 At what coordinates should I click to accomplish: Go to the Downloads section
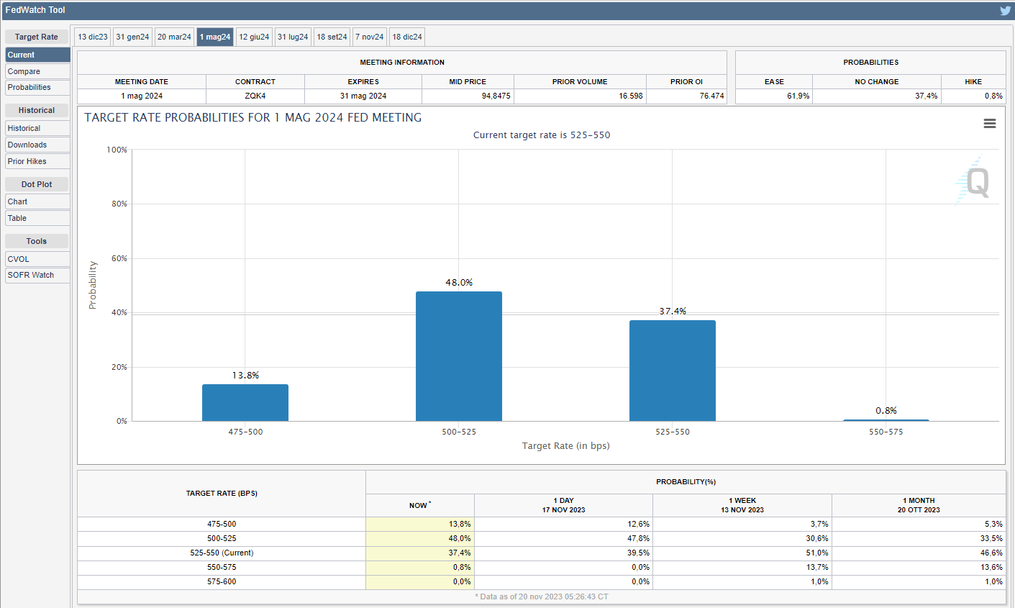37,145
